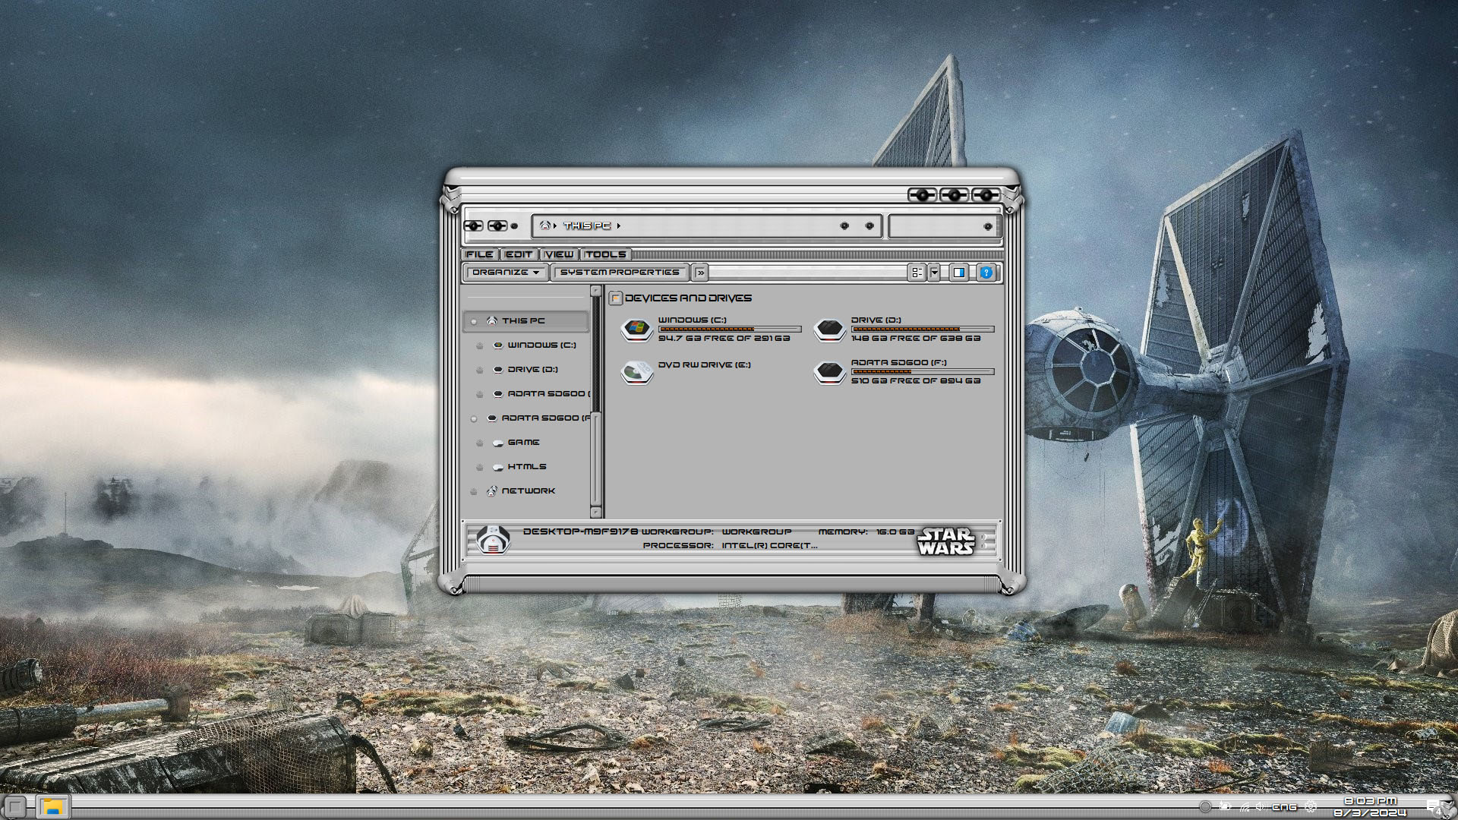Screen dimensions: 1458x820
Task: Open the Windows (C:) drive icon
Action: [x=636, y=329]
